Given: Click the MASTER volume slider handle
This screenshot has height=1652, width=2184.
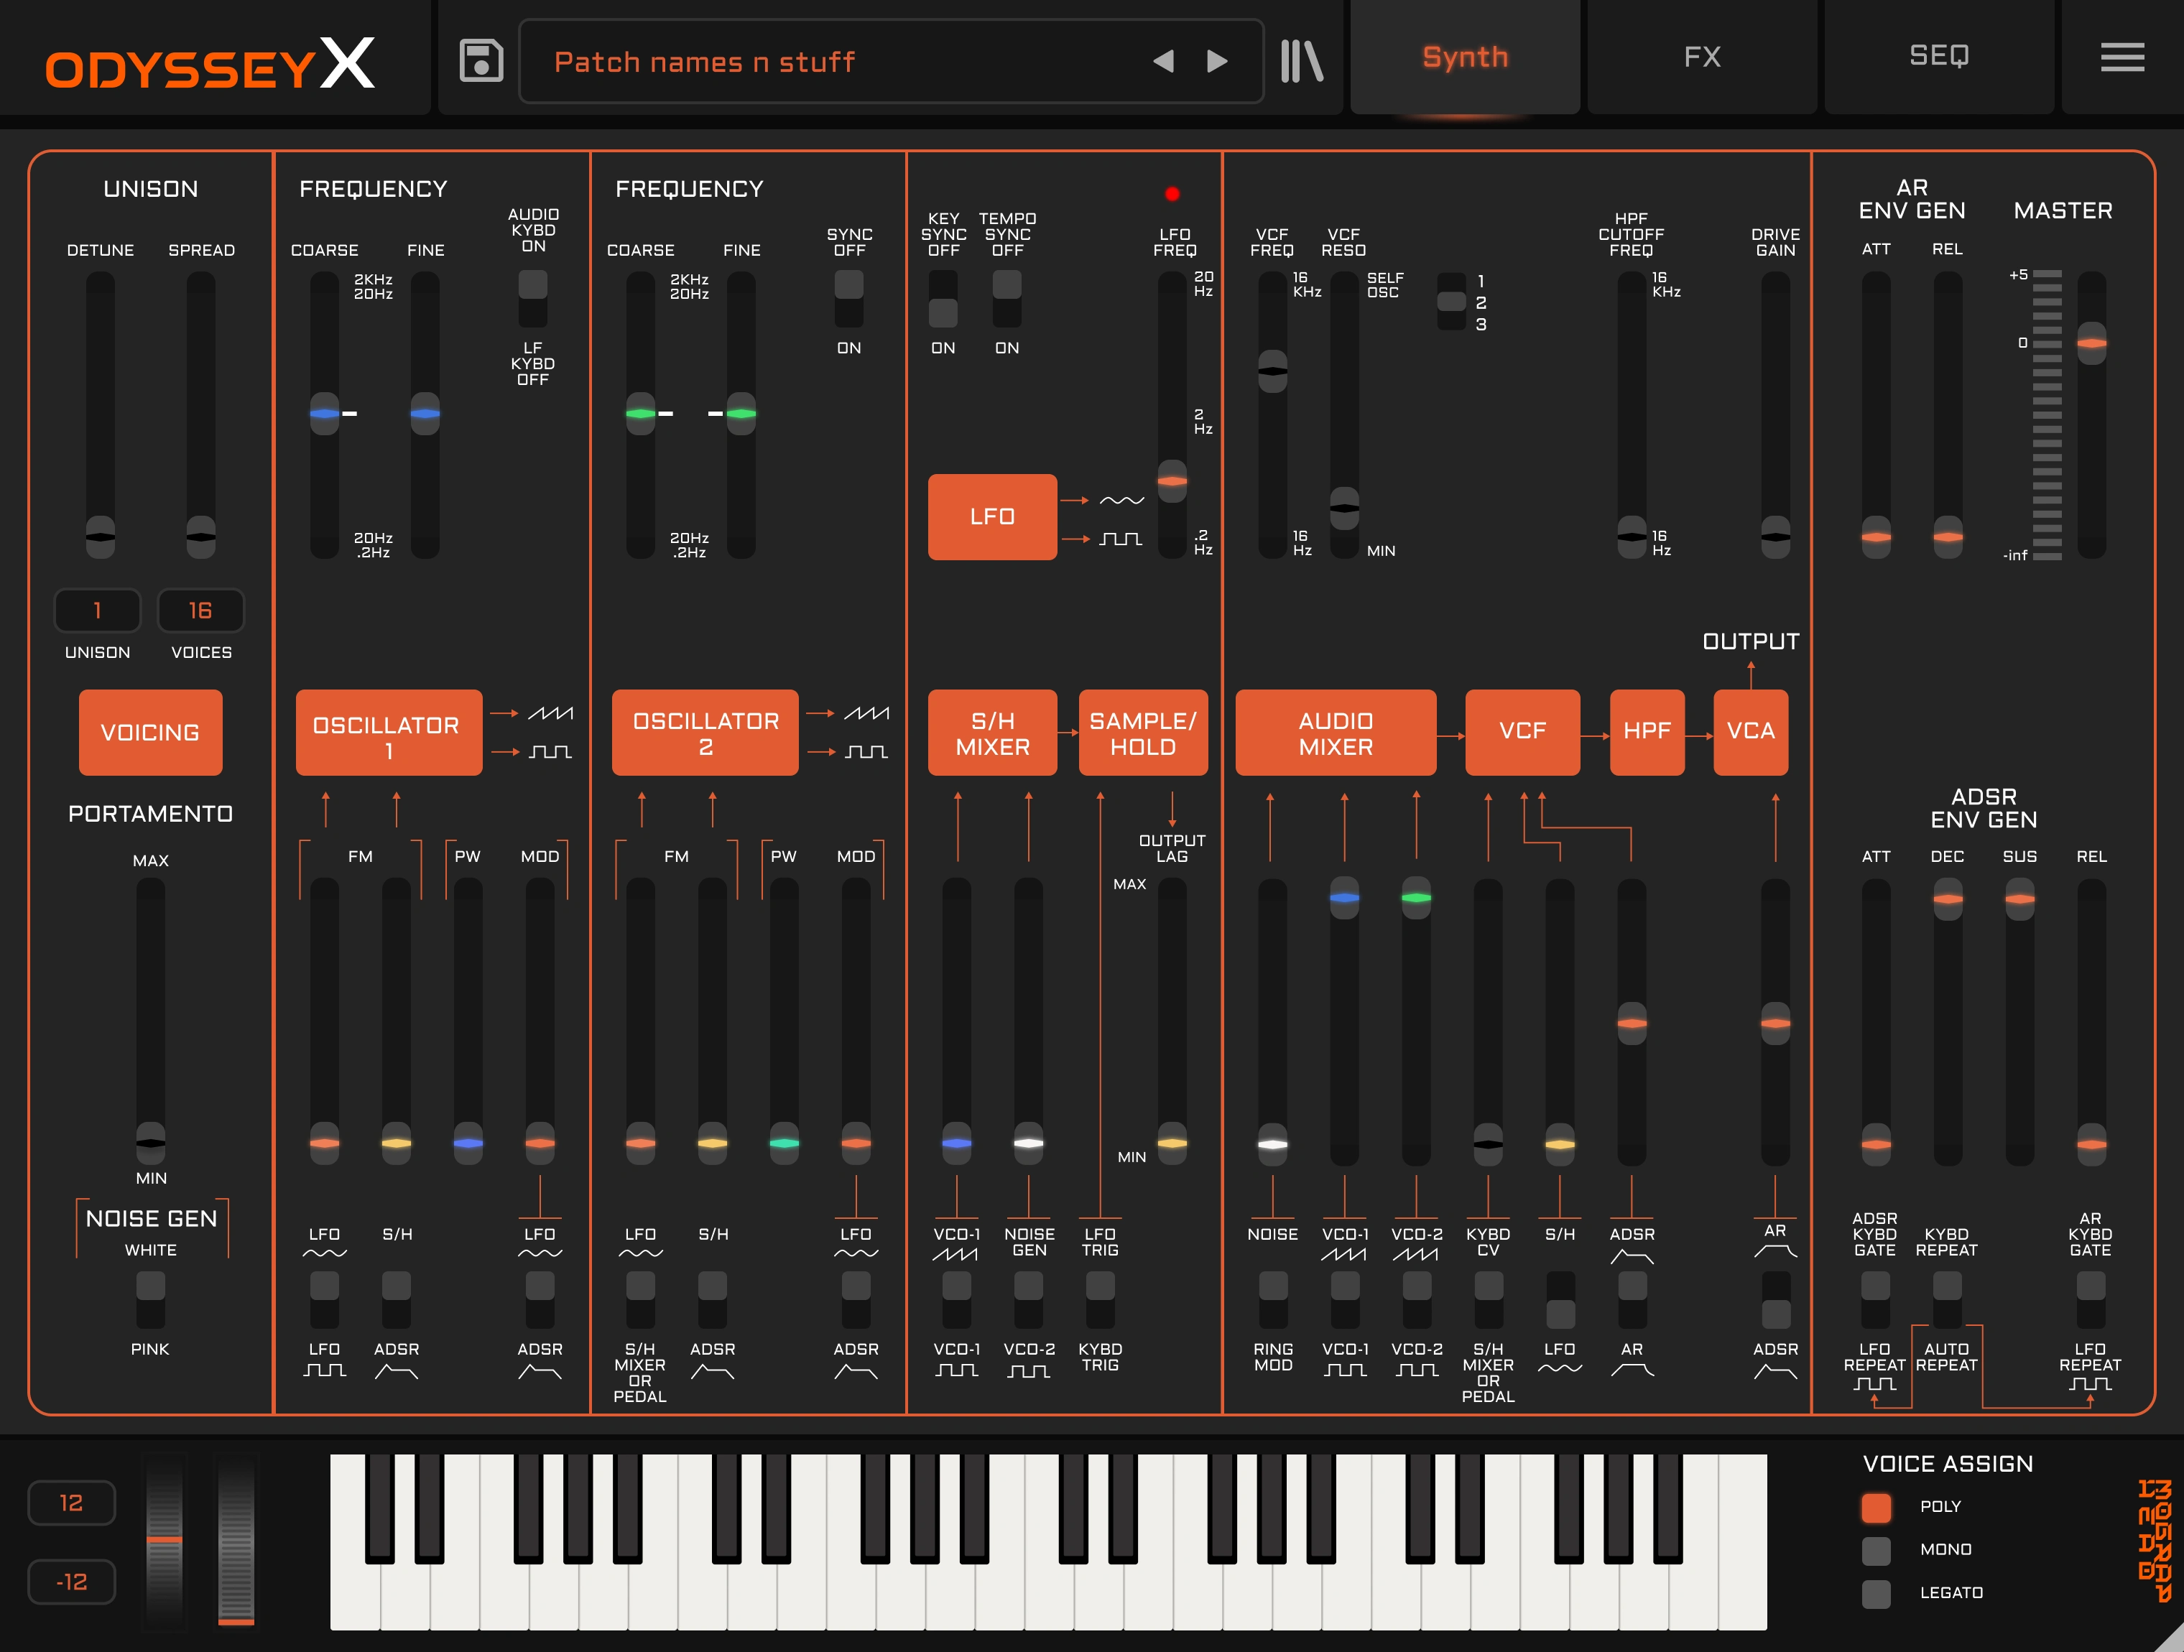Looking at the screenshot, I should click(x=2092, y=343).
